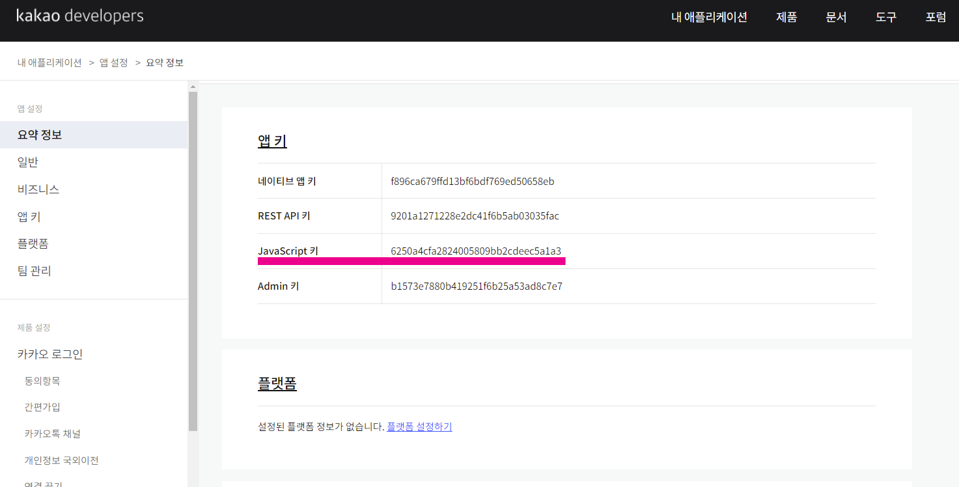
Task: Click the sidebar scrollbar thumb
Action: [x=193, y=261]
